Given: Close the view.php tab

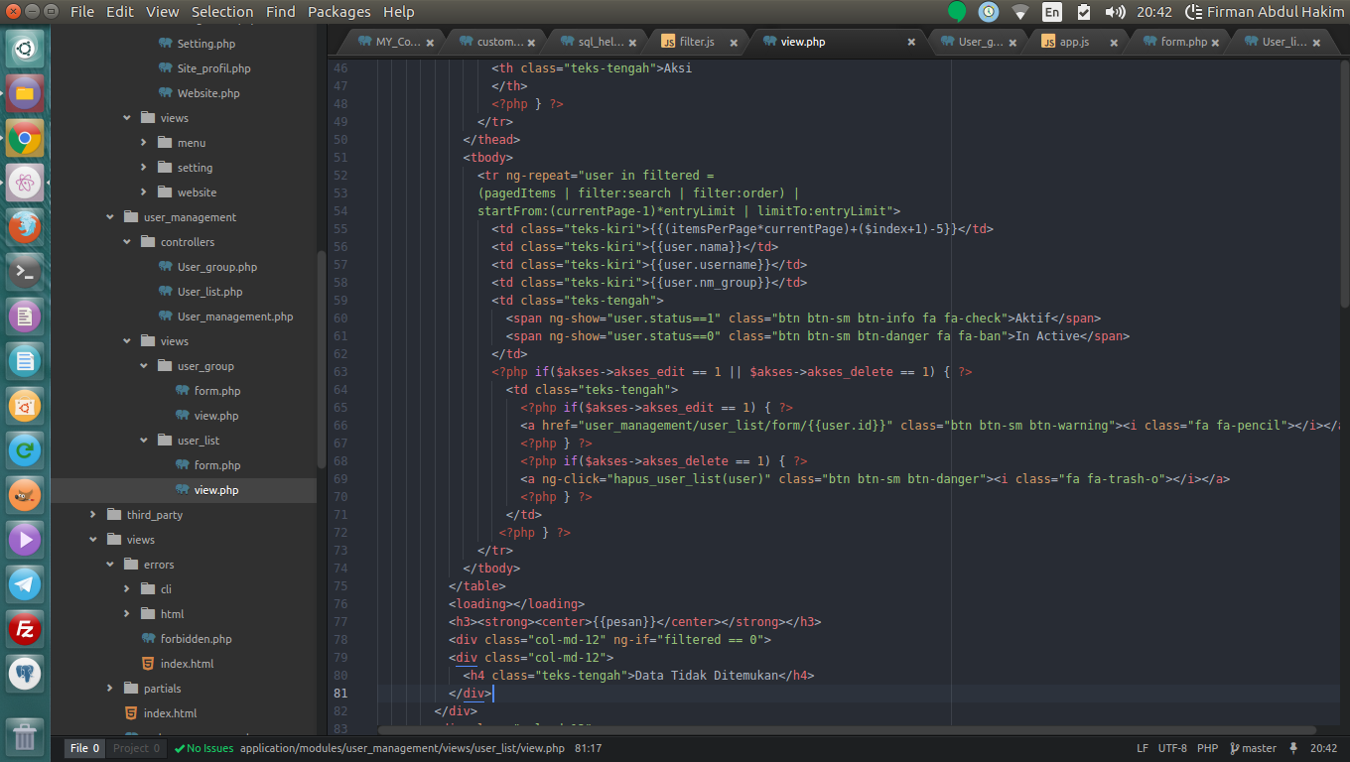Looking at the screenshot, I should 911,43.
